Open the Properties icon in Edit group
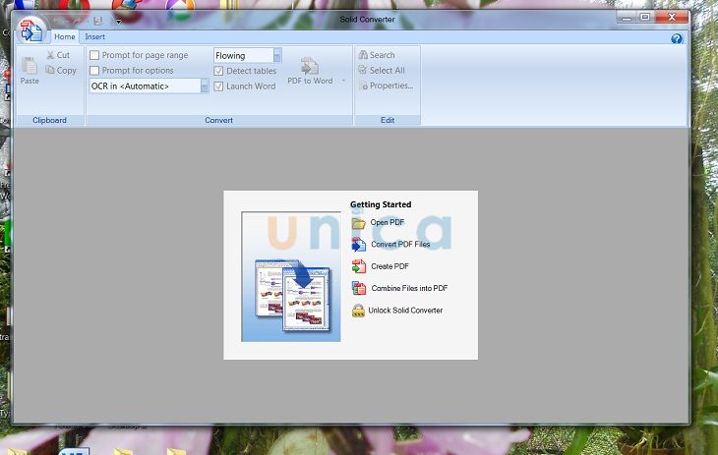The width and height of the screenshot is (718, 455). (x=364, y=85)
